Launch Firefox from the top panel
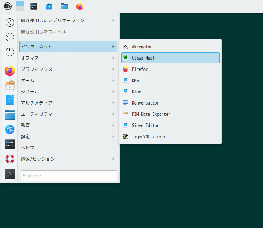This screenshot has height=228, width=263. tap(80, 6)
